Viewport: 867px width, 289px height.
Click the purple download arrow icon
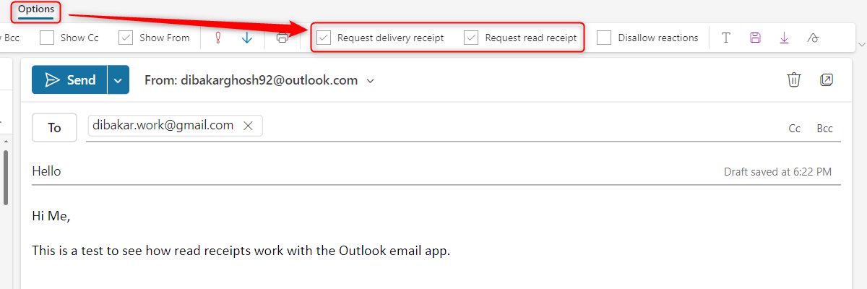pos(784,38)
